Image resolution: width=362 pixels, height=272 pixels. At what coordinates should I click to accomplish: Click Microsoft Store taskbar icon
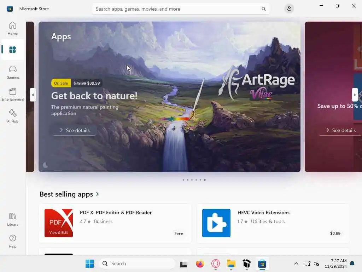click(262, 263)
